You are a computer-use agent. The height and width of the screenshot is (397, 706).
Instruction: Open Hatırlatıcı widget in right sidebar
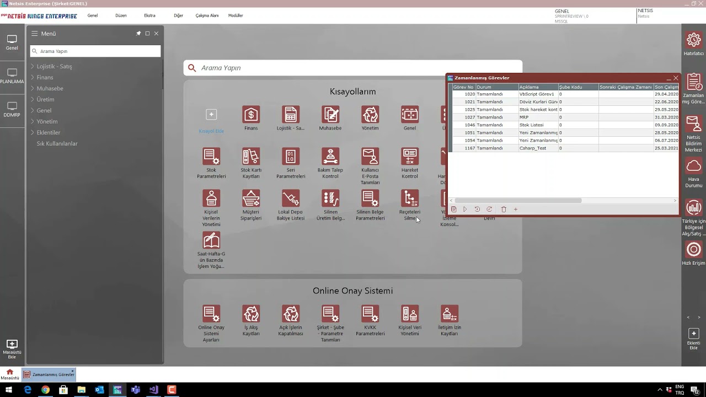click(694, 40)
